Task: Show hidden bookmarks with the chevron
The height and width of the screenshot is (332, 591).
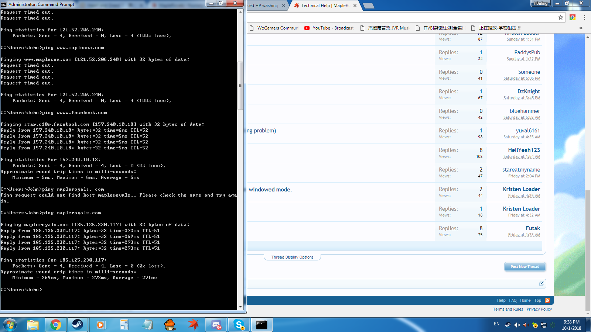Action: [581, 28]
